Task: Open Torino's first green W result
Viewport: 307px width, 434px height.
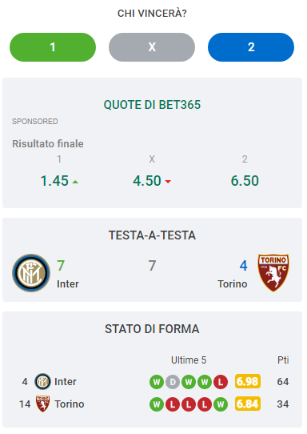Action: [157, 404]
